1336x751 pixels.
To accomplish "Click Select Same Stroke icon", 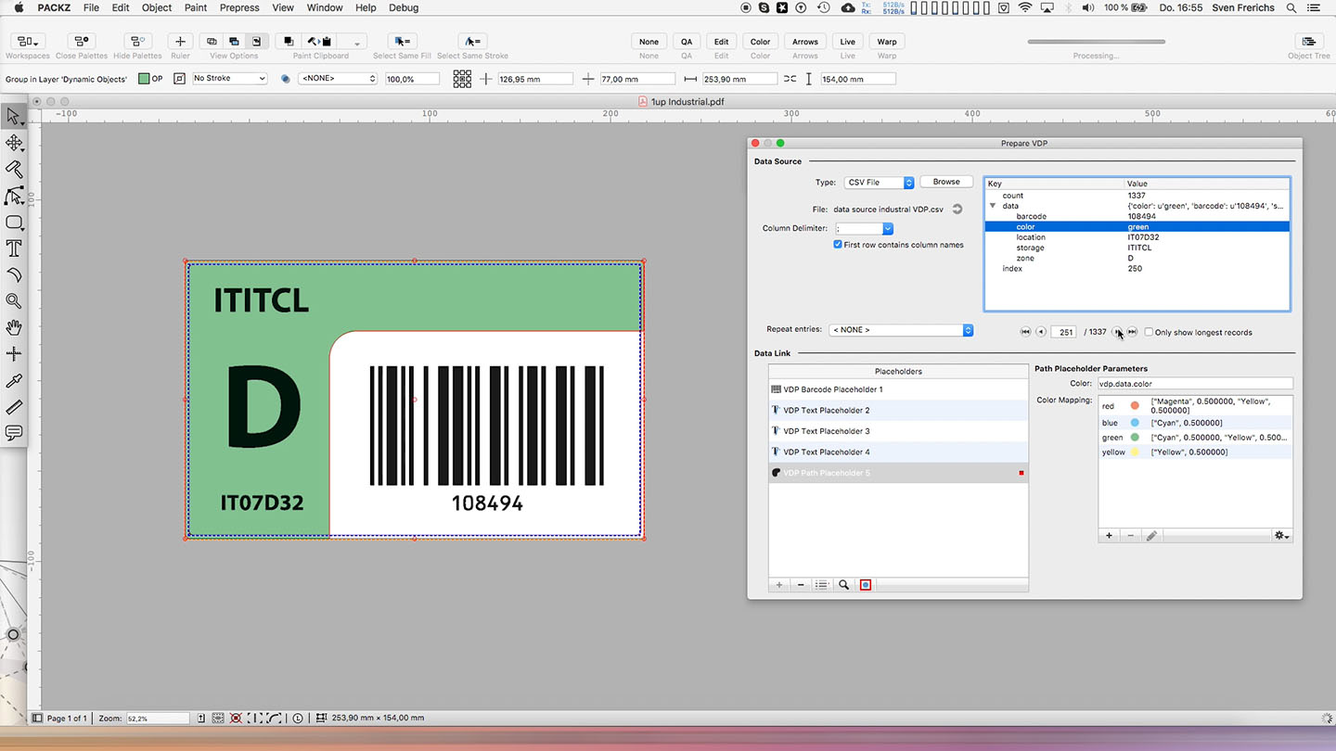I will point(472,42).
